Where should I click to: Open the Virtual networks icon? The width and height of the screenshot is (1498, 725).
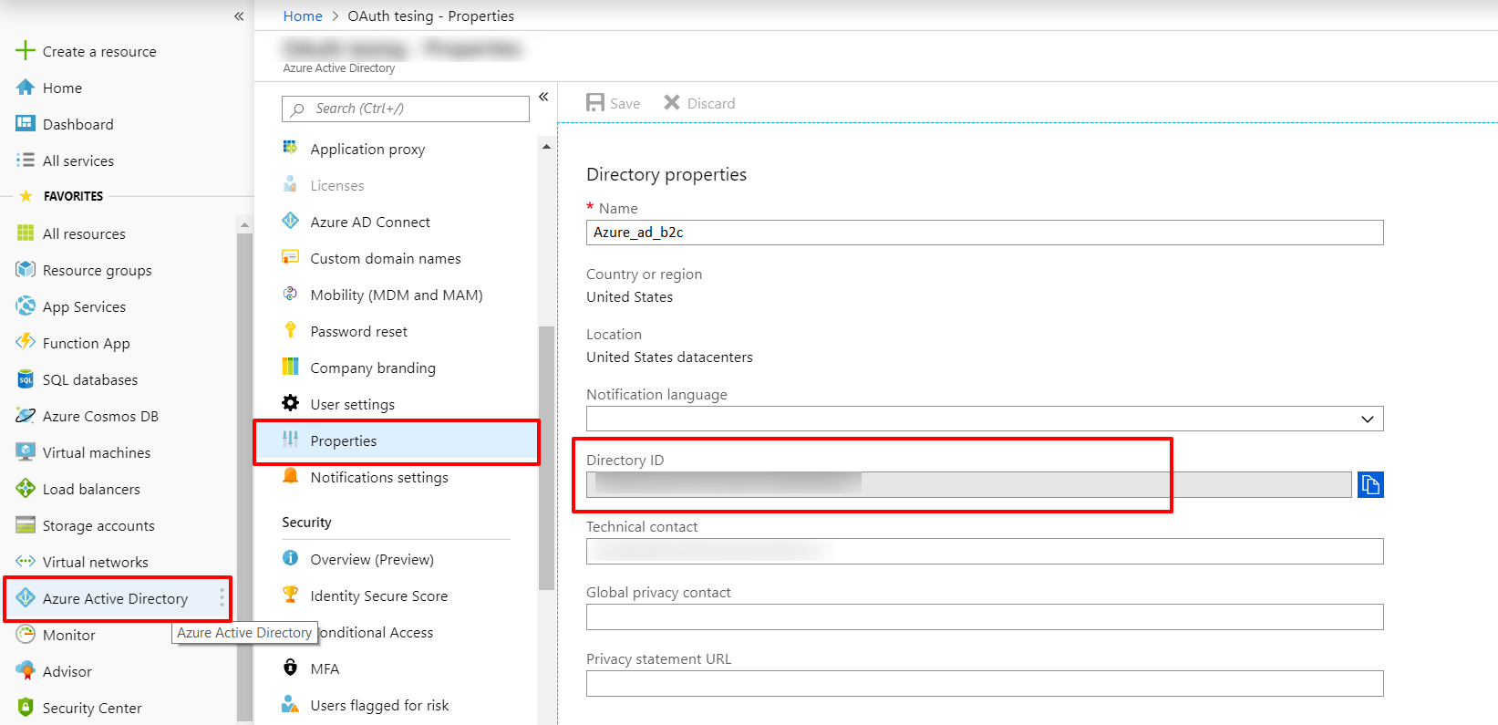[26, 562]
